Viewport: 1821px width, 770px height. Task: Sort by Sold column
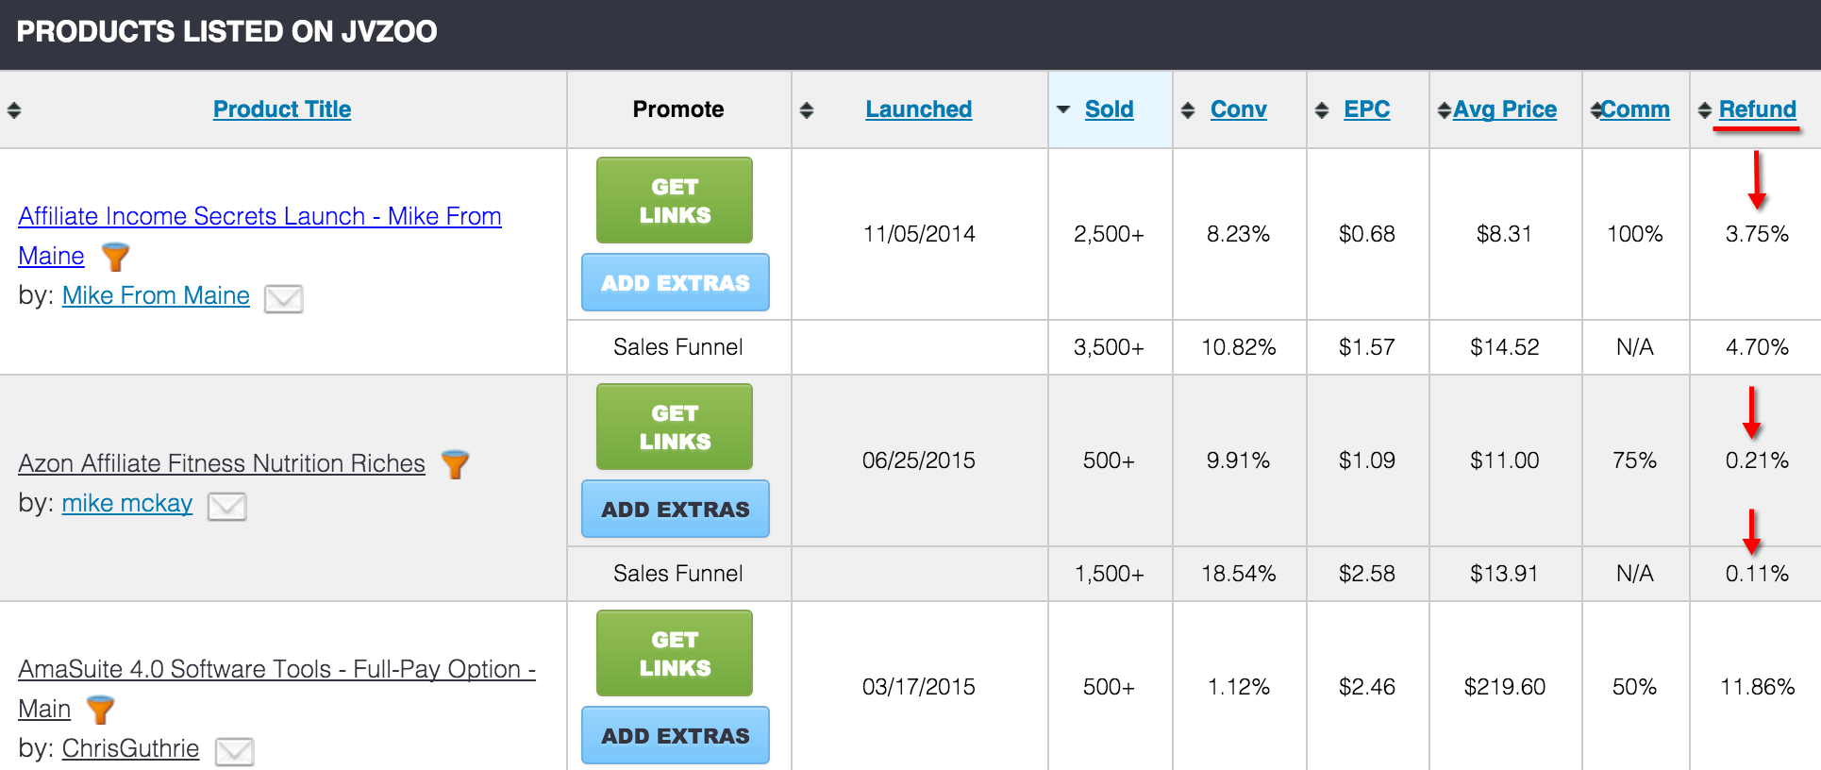(x=1110, y=109)
